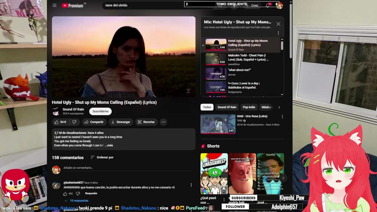
Task: Like the video with 34 K
Action: (60, 122)
